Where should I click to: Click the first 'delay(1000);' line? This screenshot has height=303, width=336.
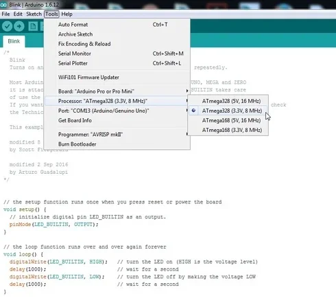(x=27, y=269)
